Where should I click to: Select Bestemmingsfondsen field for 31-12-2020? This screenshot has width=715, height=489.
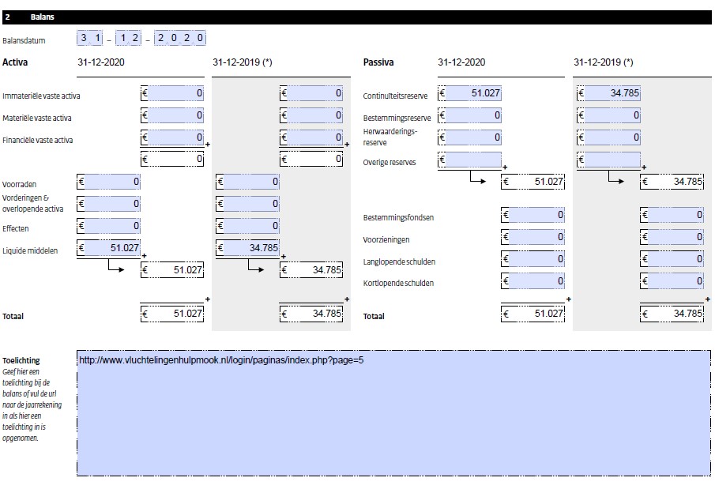(533, 215)
